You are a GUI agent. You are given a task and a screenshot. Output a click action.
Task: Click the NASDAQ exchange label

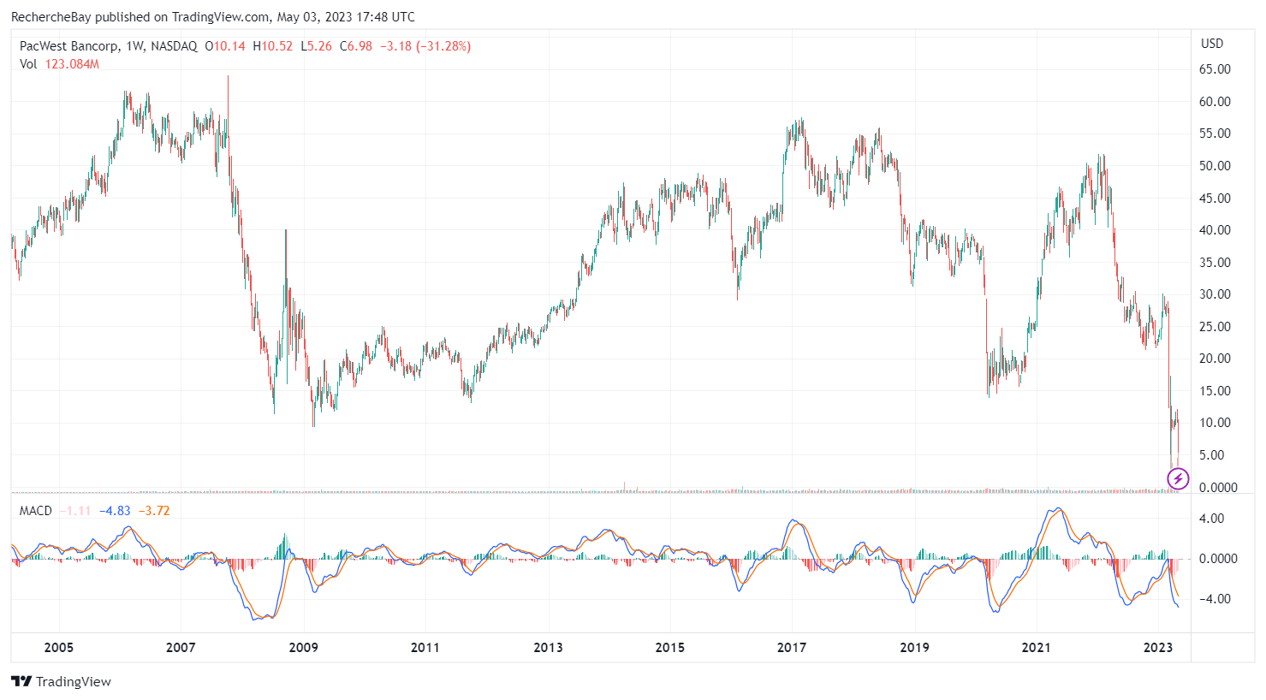click(x=174, y=46)
